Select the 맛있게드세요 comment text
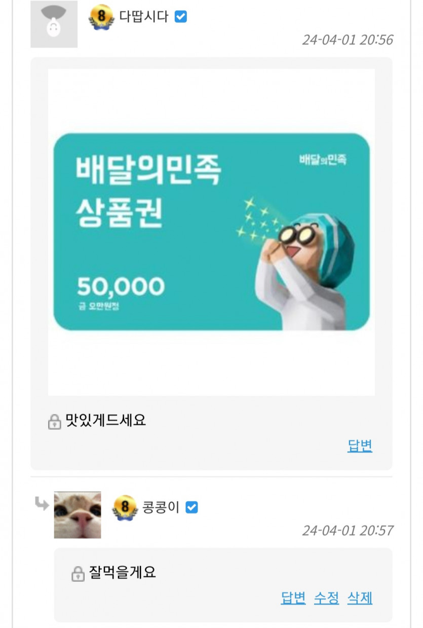Viewport: 423px width, 628px height. pyautogui.click(x=106, y=420)
